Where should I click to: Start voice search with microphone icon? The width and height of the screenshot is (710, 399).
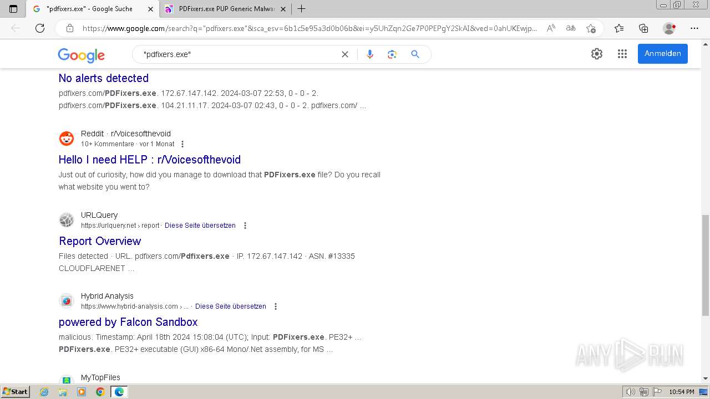[x=370, y=54]
